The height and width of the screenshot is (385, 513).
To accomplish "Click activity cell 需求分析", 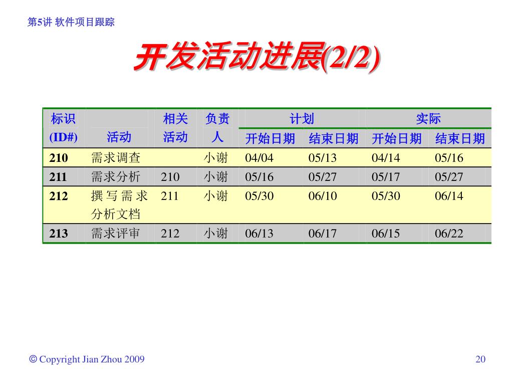I will 116,177.
